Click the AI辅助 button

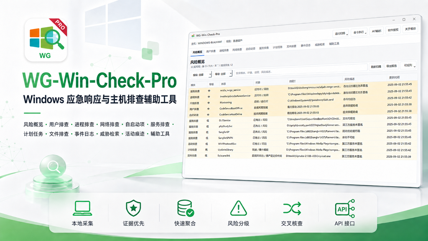[x=377, y=31]
